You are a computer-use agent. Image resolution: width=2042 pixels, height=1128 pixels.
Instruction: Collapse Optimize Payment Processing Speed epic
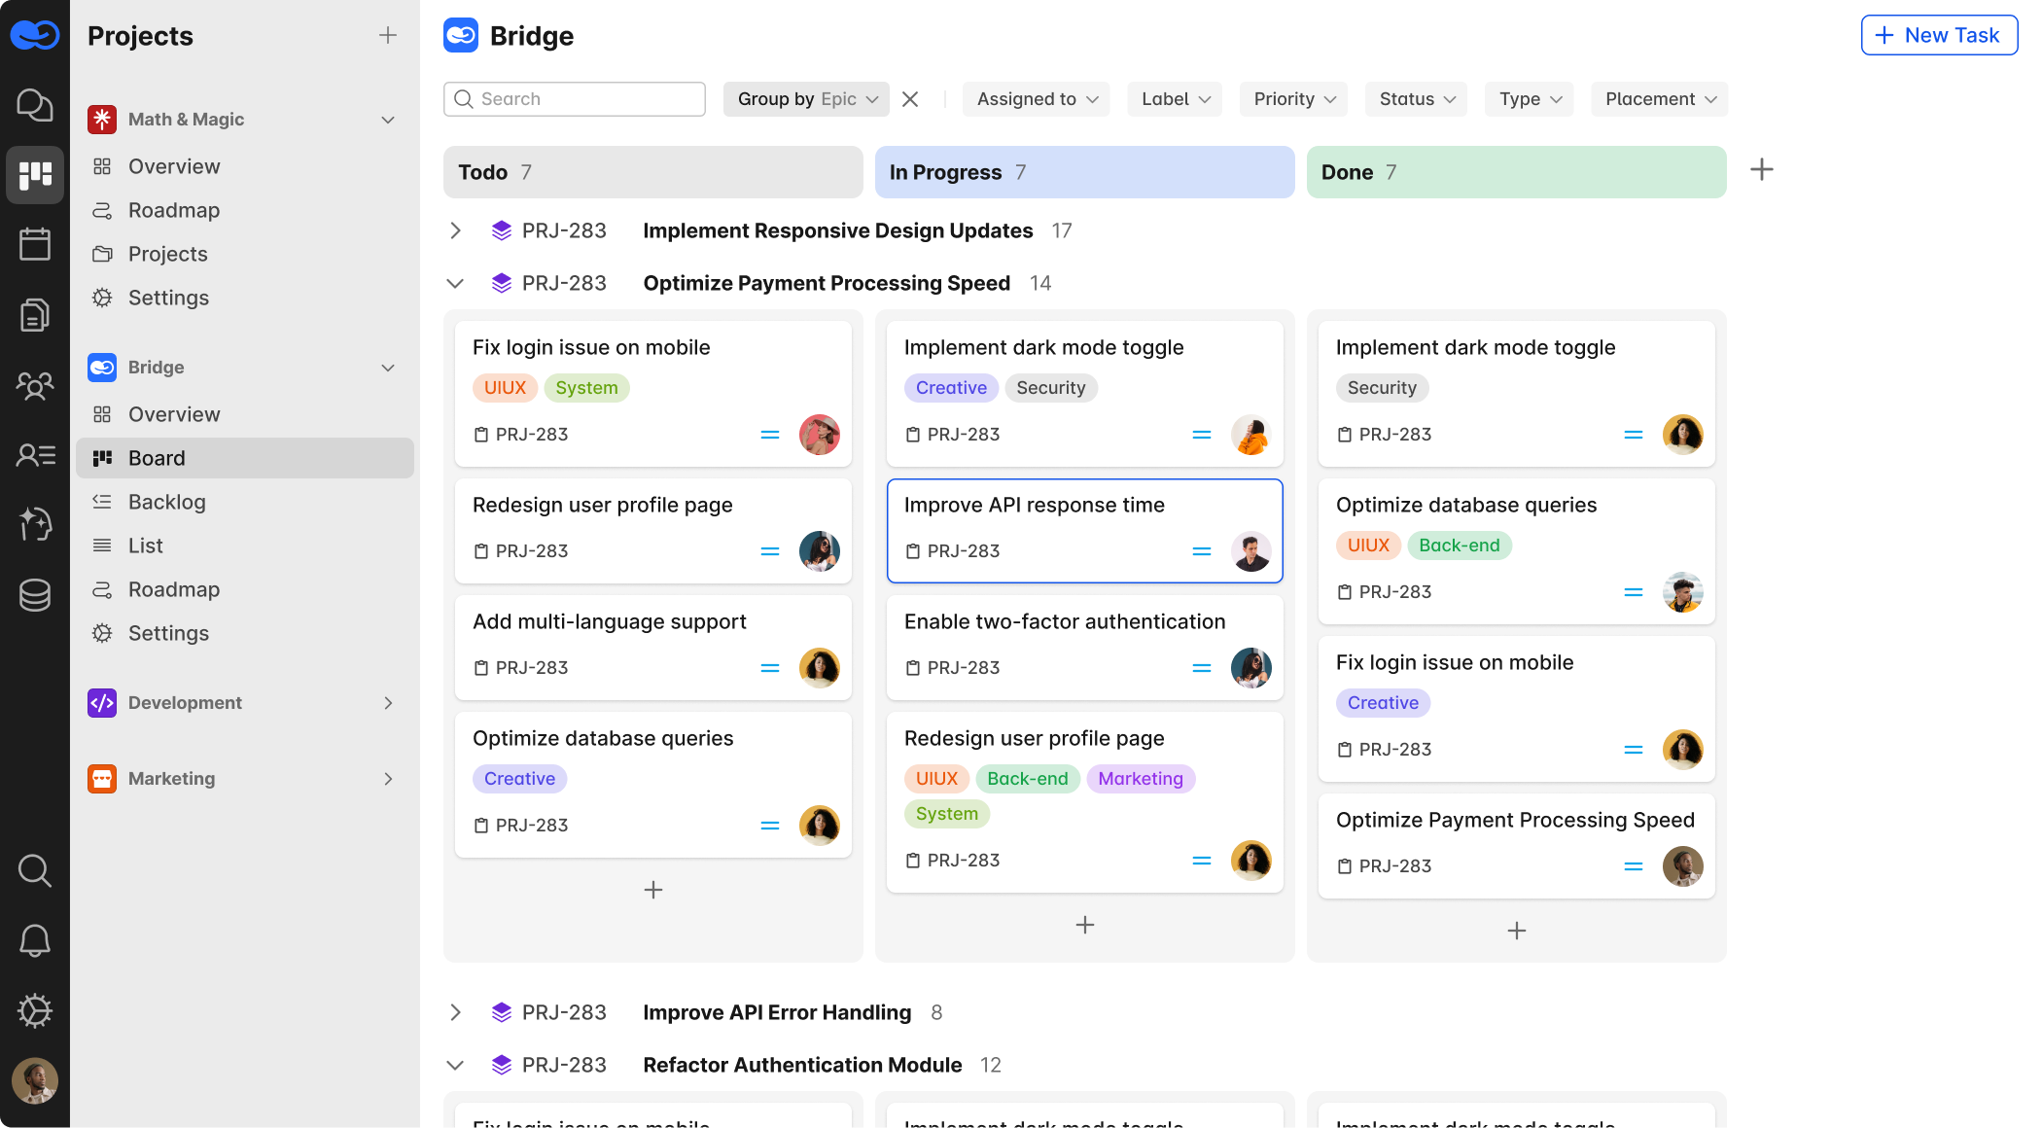tap(455, 283)
